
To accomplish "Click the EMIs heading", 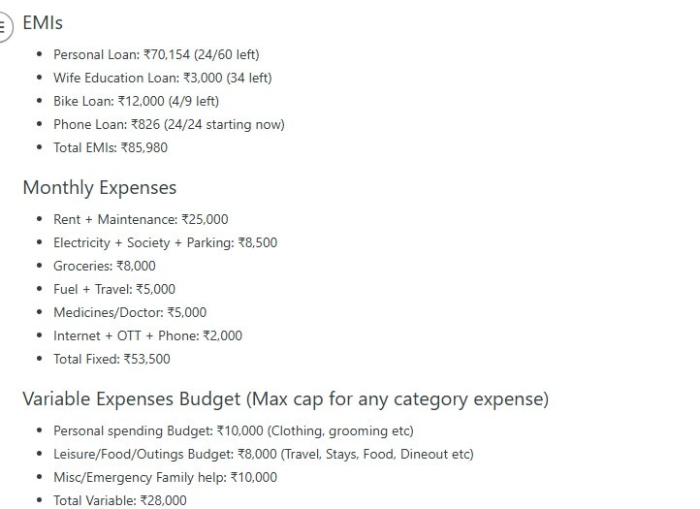I will 43,22.
